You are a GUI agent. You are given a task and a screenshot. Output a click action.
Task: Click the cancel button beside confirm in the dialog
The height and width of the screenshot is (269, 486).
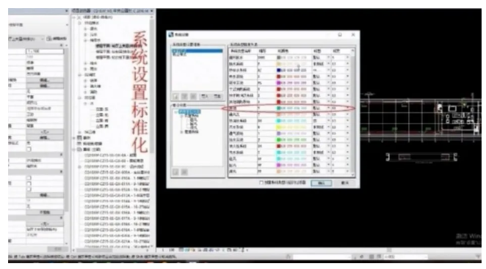point(344,183)
